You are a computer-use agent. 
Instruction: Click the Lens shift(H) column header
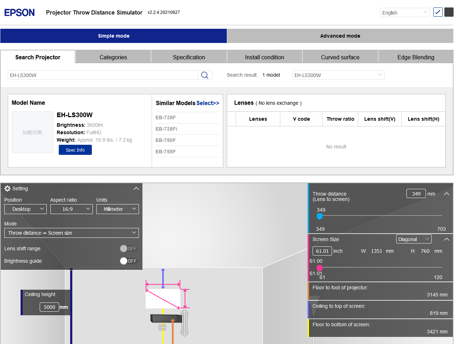(423, 119)
